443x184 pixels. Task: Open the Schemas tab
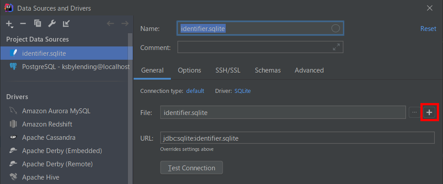tap(268, 70)
